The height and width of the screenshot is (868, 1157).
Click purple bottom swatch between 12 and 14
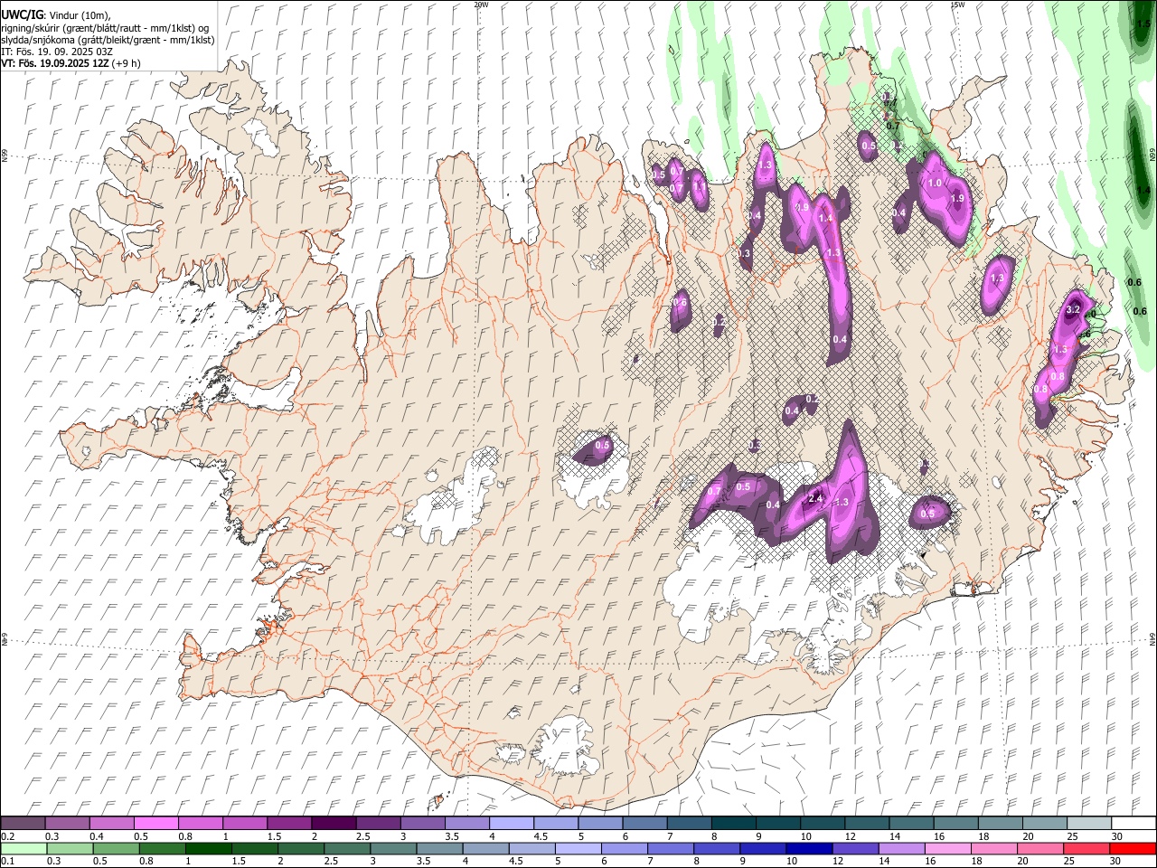tap(856, 849)
